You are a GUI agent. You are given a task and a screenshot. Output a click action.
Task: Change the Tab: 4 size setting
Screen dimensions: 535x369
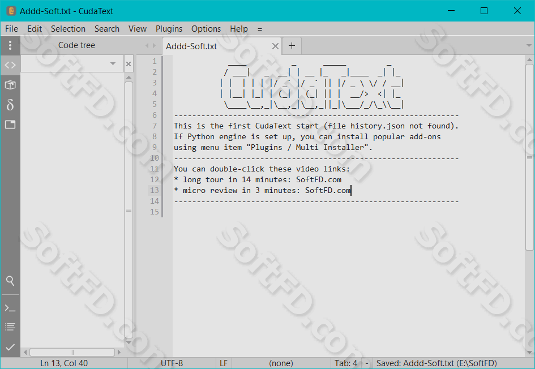346,363
